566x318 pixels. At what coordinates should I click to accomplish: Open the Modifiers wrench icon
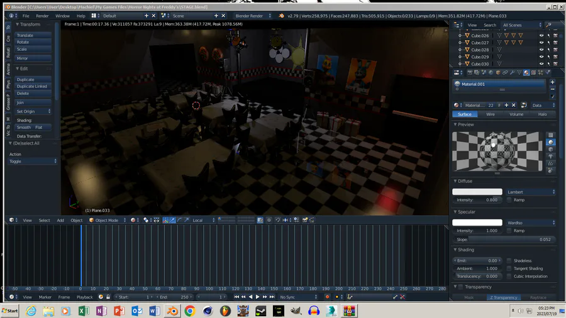(512, 72)
